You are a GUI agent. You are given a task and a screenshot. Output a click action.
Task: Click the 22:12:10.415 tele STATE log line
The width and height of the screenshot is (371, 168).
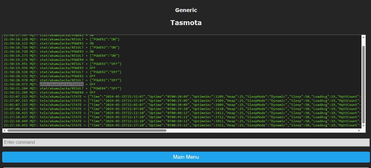(182, 113)
